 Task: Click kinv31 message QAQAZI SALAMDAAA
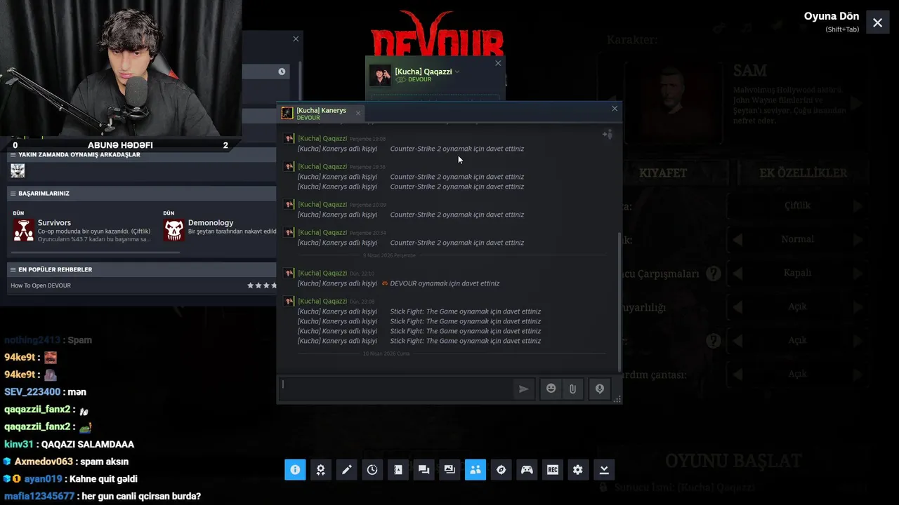click(88, 444)
